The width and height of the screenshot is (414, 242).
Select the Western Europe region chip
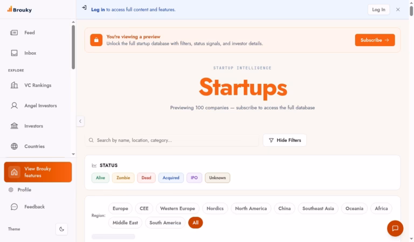pyautogui.click(x=177, y=208)
